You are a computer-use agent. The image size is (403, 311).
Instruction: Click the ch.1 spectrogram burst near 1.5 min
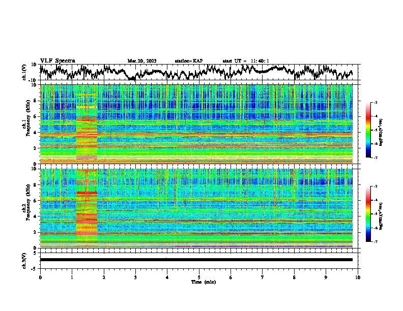click(87, 124)
